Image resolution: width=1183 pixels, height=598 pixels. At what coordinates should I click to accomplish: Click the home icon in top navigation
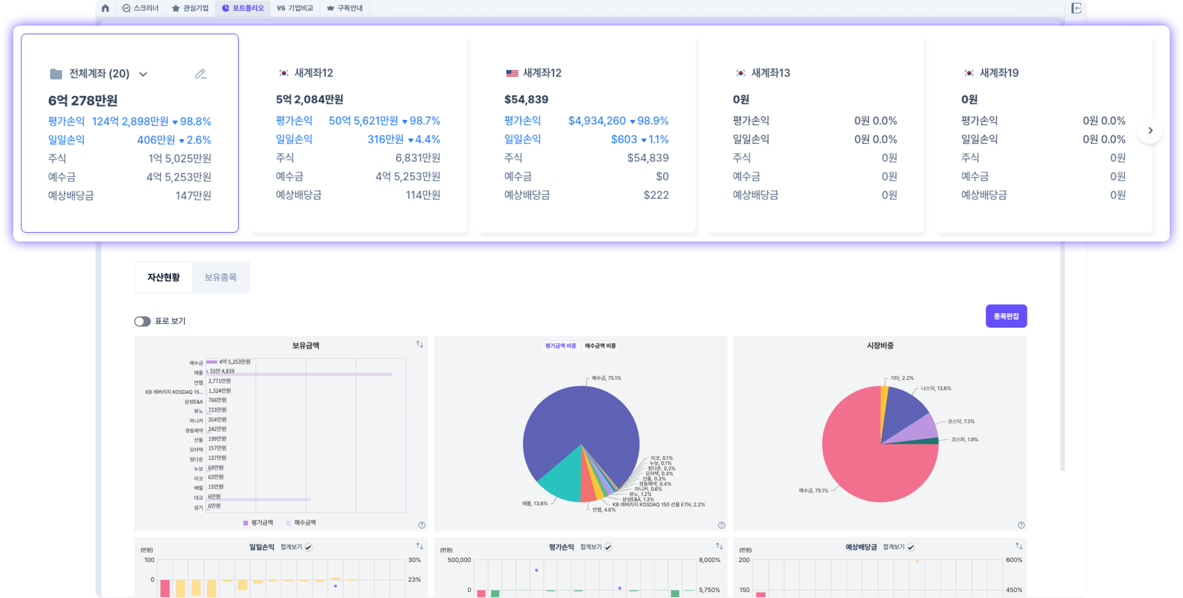(105, 8)
